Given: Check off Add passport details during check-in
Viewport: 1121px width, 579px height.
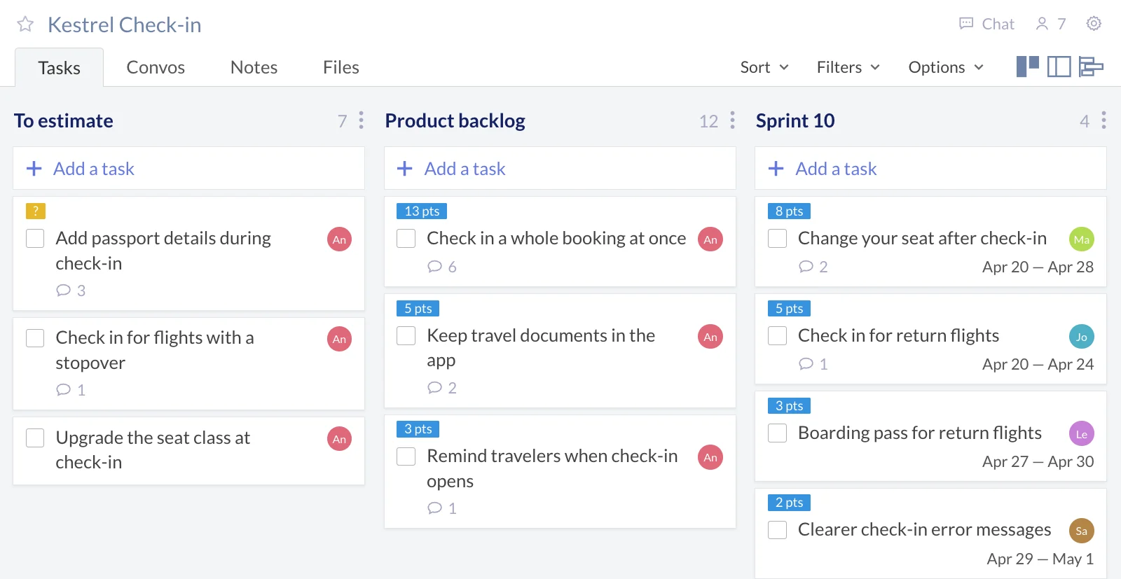Looking at the screenshot, I should coord(35,239).
